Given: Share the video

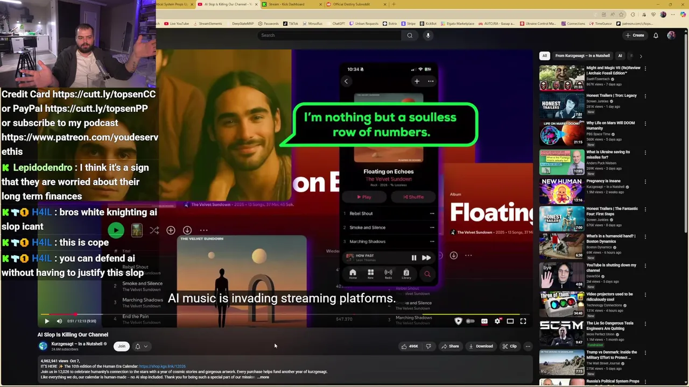Looking at the screenshot, I should (450, 346).
